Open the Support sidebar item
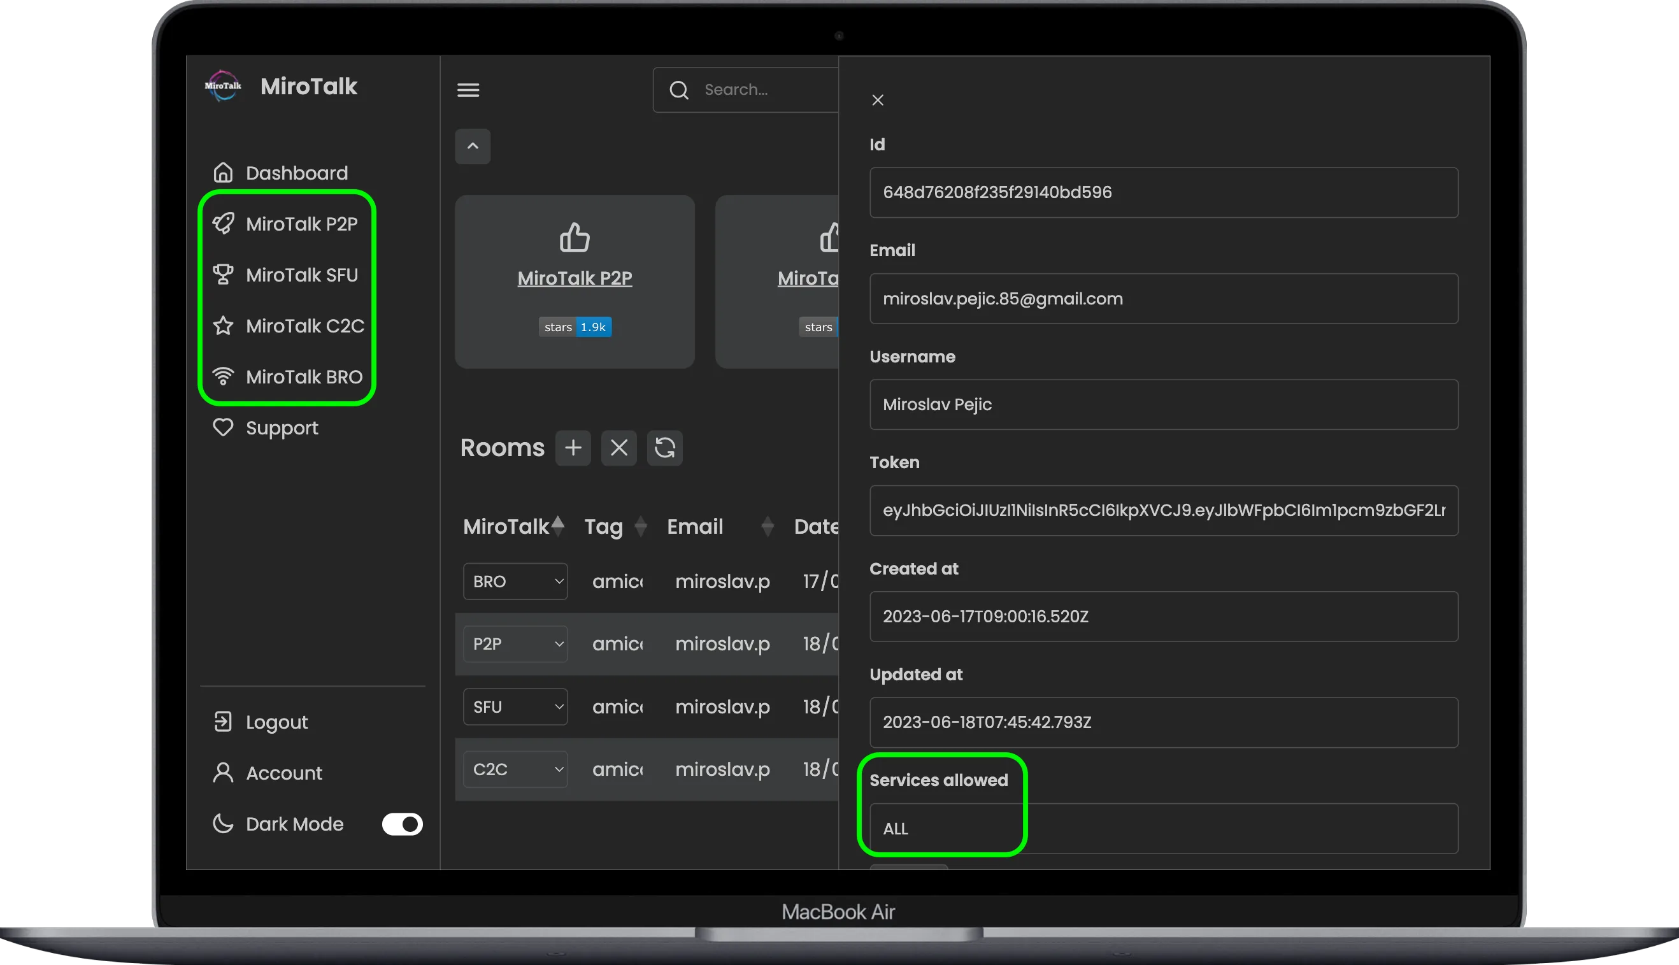Image resolution: width=1679 pixels, height=965 pixels. [265, 428]
